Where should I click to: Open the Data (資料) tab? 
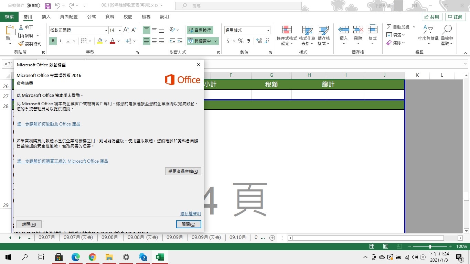click(x=110, y=16)
